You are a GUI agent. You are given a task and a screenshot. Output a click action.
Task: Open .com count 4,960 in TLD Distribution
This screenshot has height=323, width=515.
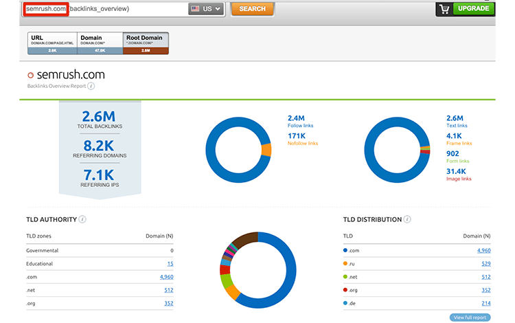[x=484, y=250]
